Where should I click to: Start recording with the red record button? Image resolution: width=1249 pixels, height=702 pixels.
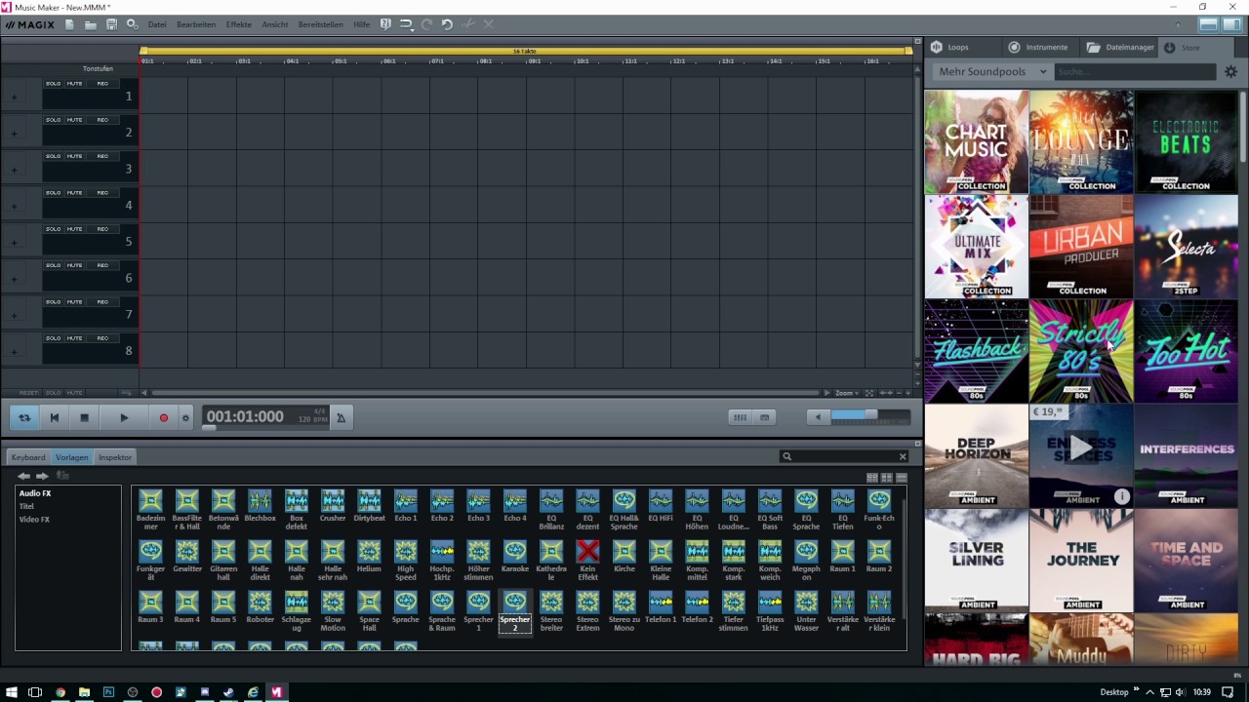(163, 418)
